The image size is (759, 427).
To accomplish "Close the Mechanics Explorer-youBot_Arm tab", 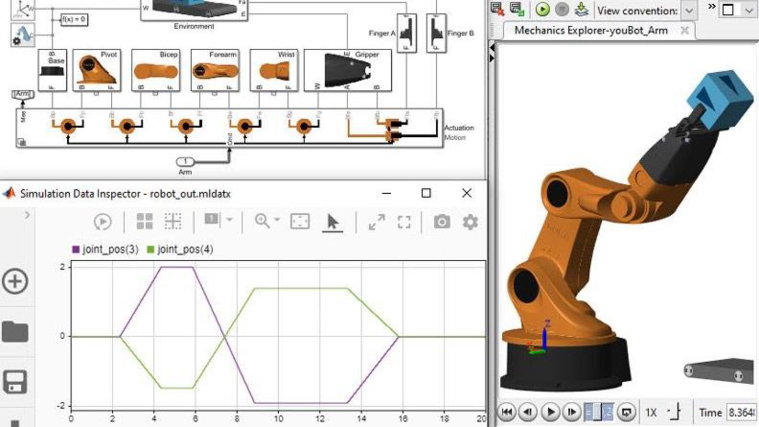I will 685,30.
